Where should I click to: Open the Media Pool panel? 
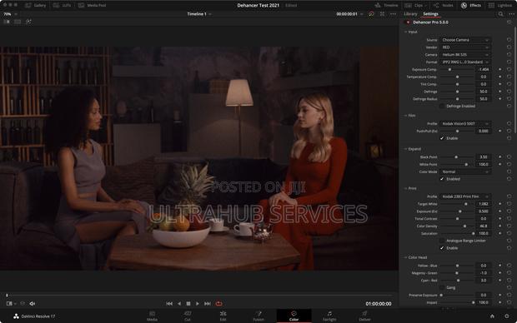coord(93,5)
